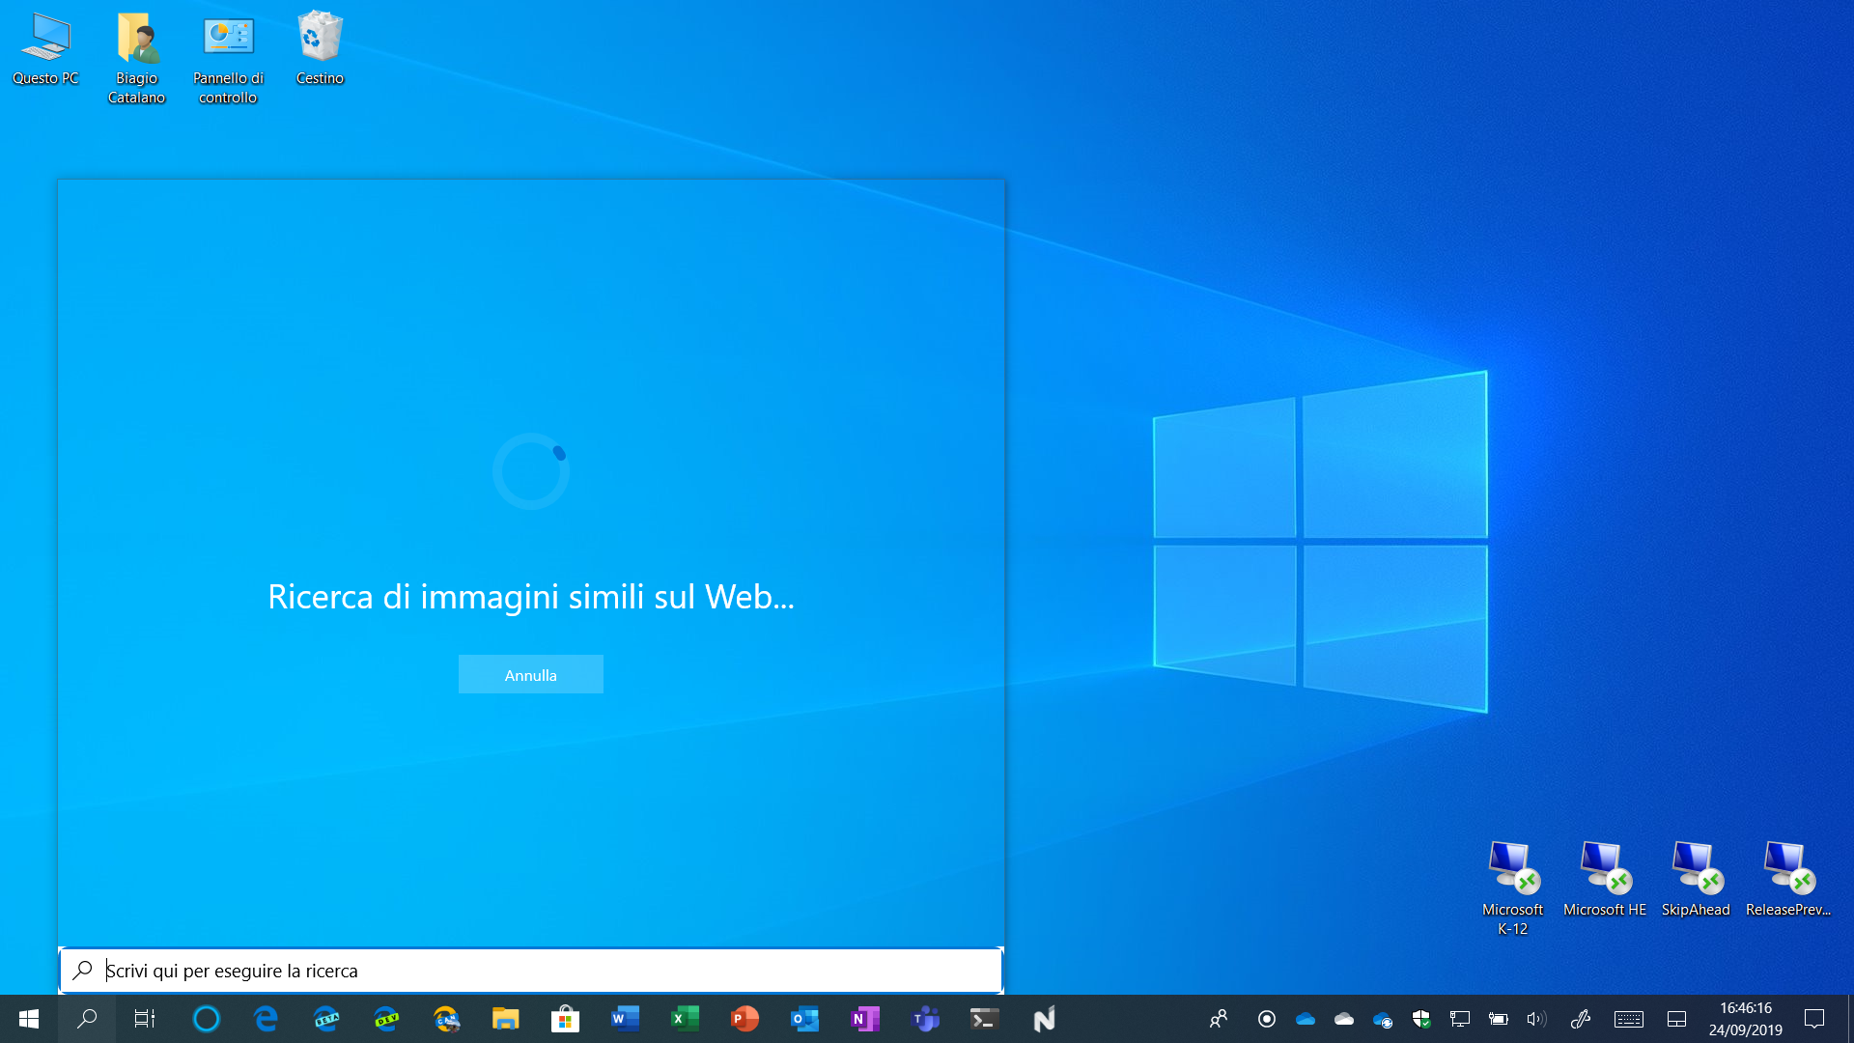
Task: Open Windows Security shield icon
Action: point(1421,1019)
